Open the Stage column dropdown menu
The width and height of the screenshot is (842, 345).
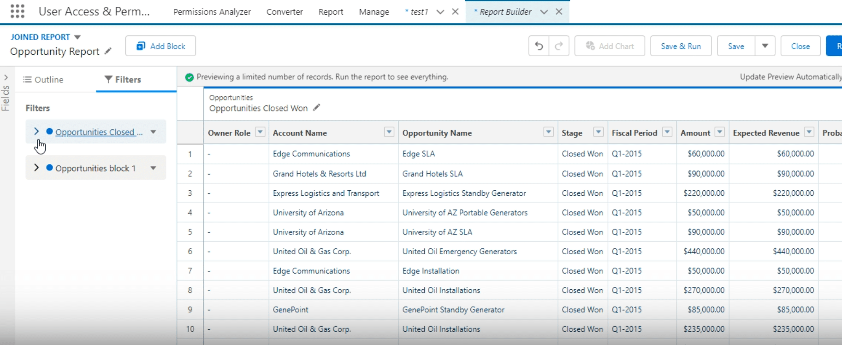[598, 132]
